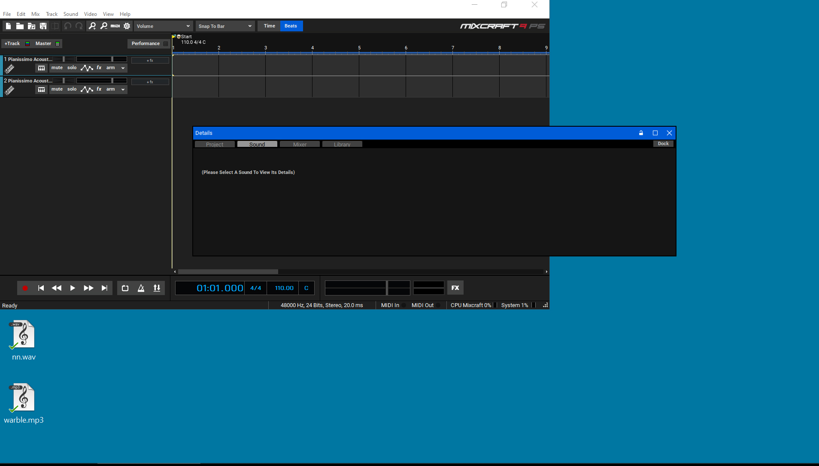Undo the last action
Screen dimensions: 819x466
pyautogui.click(x=67, y=26)
